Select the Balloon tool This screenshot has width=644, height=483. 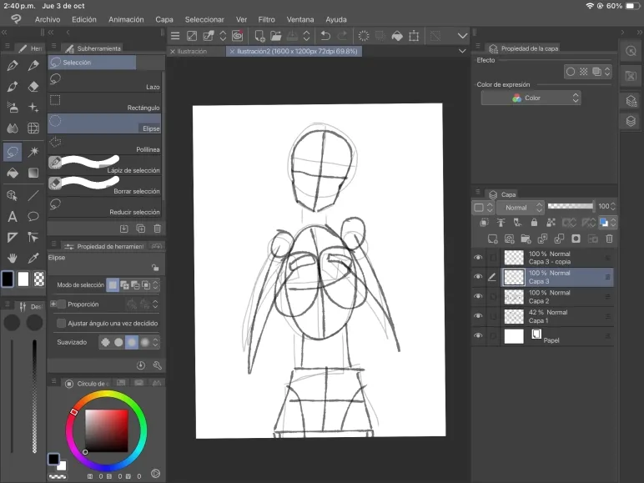(33, 216)
